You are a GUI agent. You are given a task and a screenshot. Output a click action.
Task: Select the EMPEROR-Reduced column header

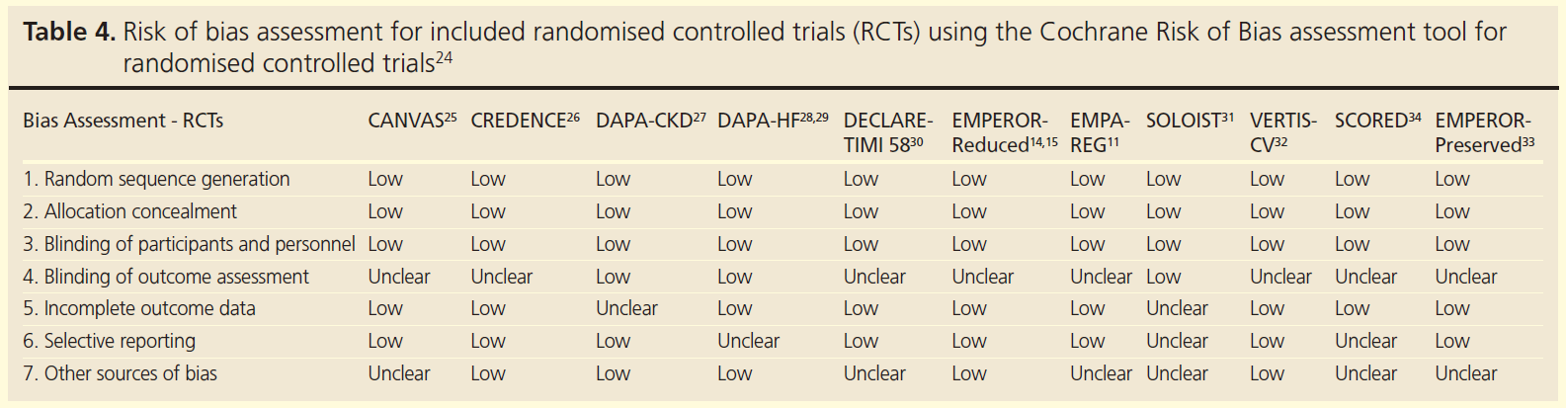(1003, 132)
